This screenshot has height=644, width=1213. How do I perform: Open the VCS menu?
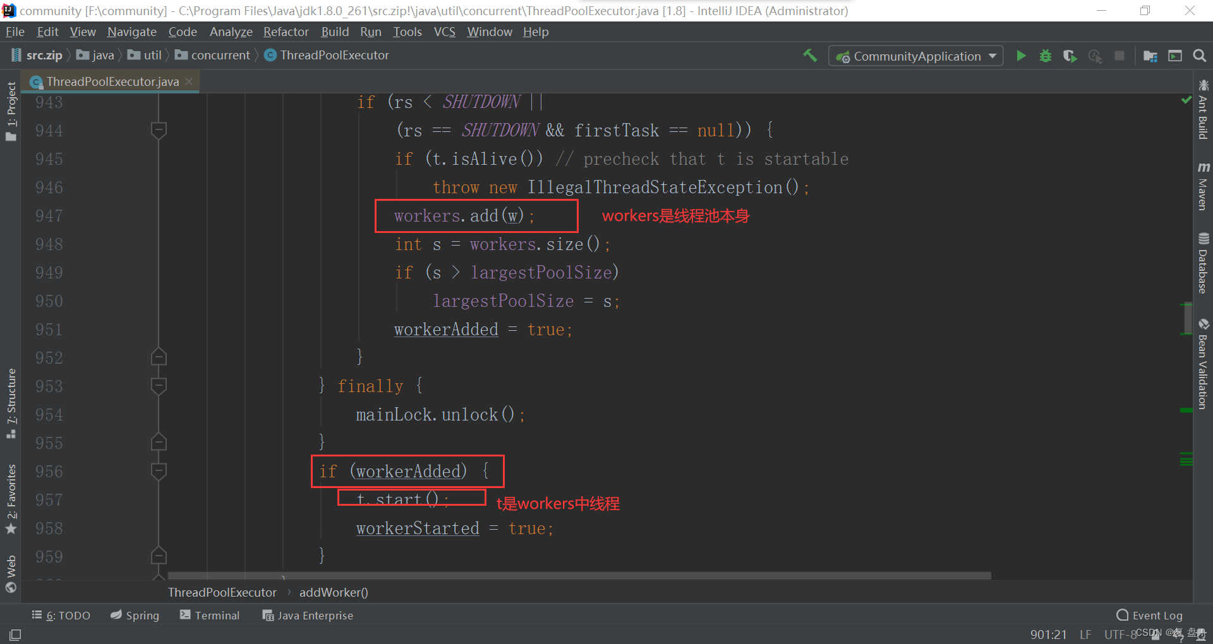[445, 32]
